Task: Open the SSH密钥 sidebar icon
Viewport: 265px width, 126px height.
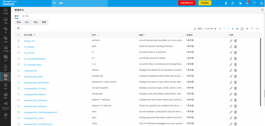Action: pyautogui.click(x=5, y=49)
